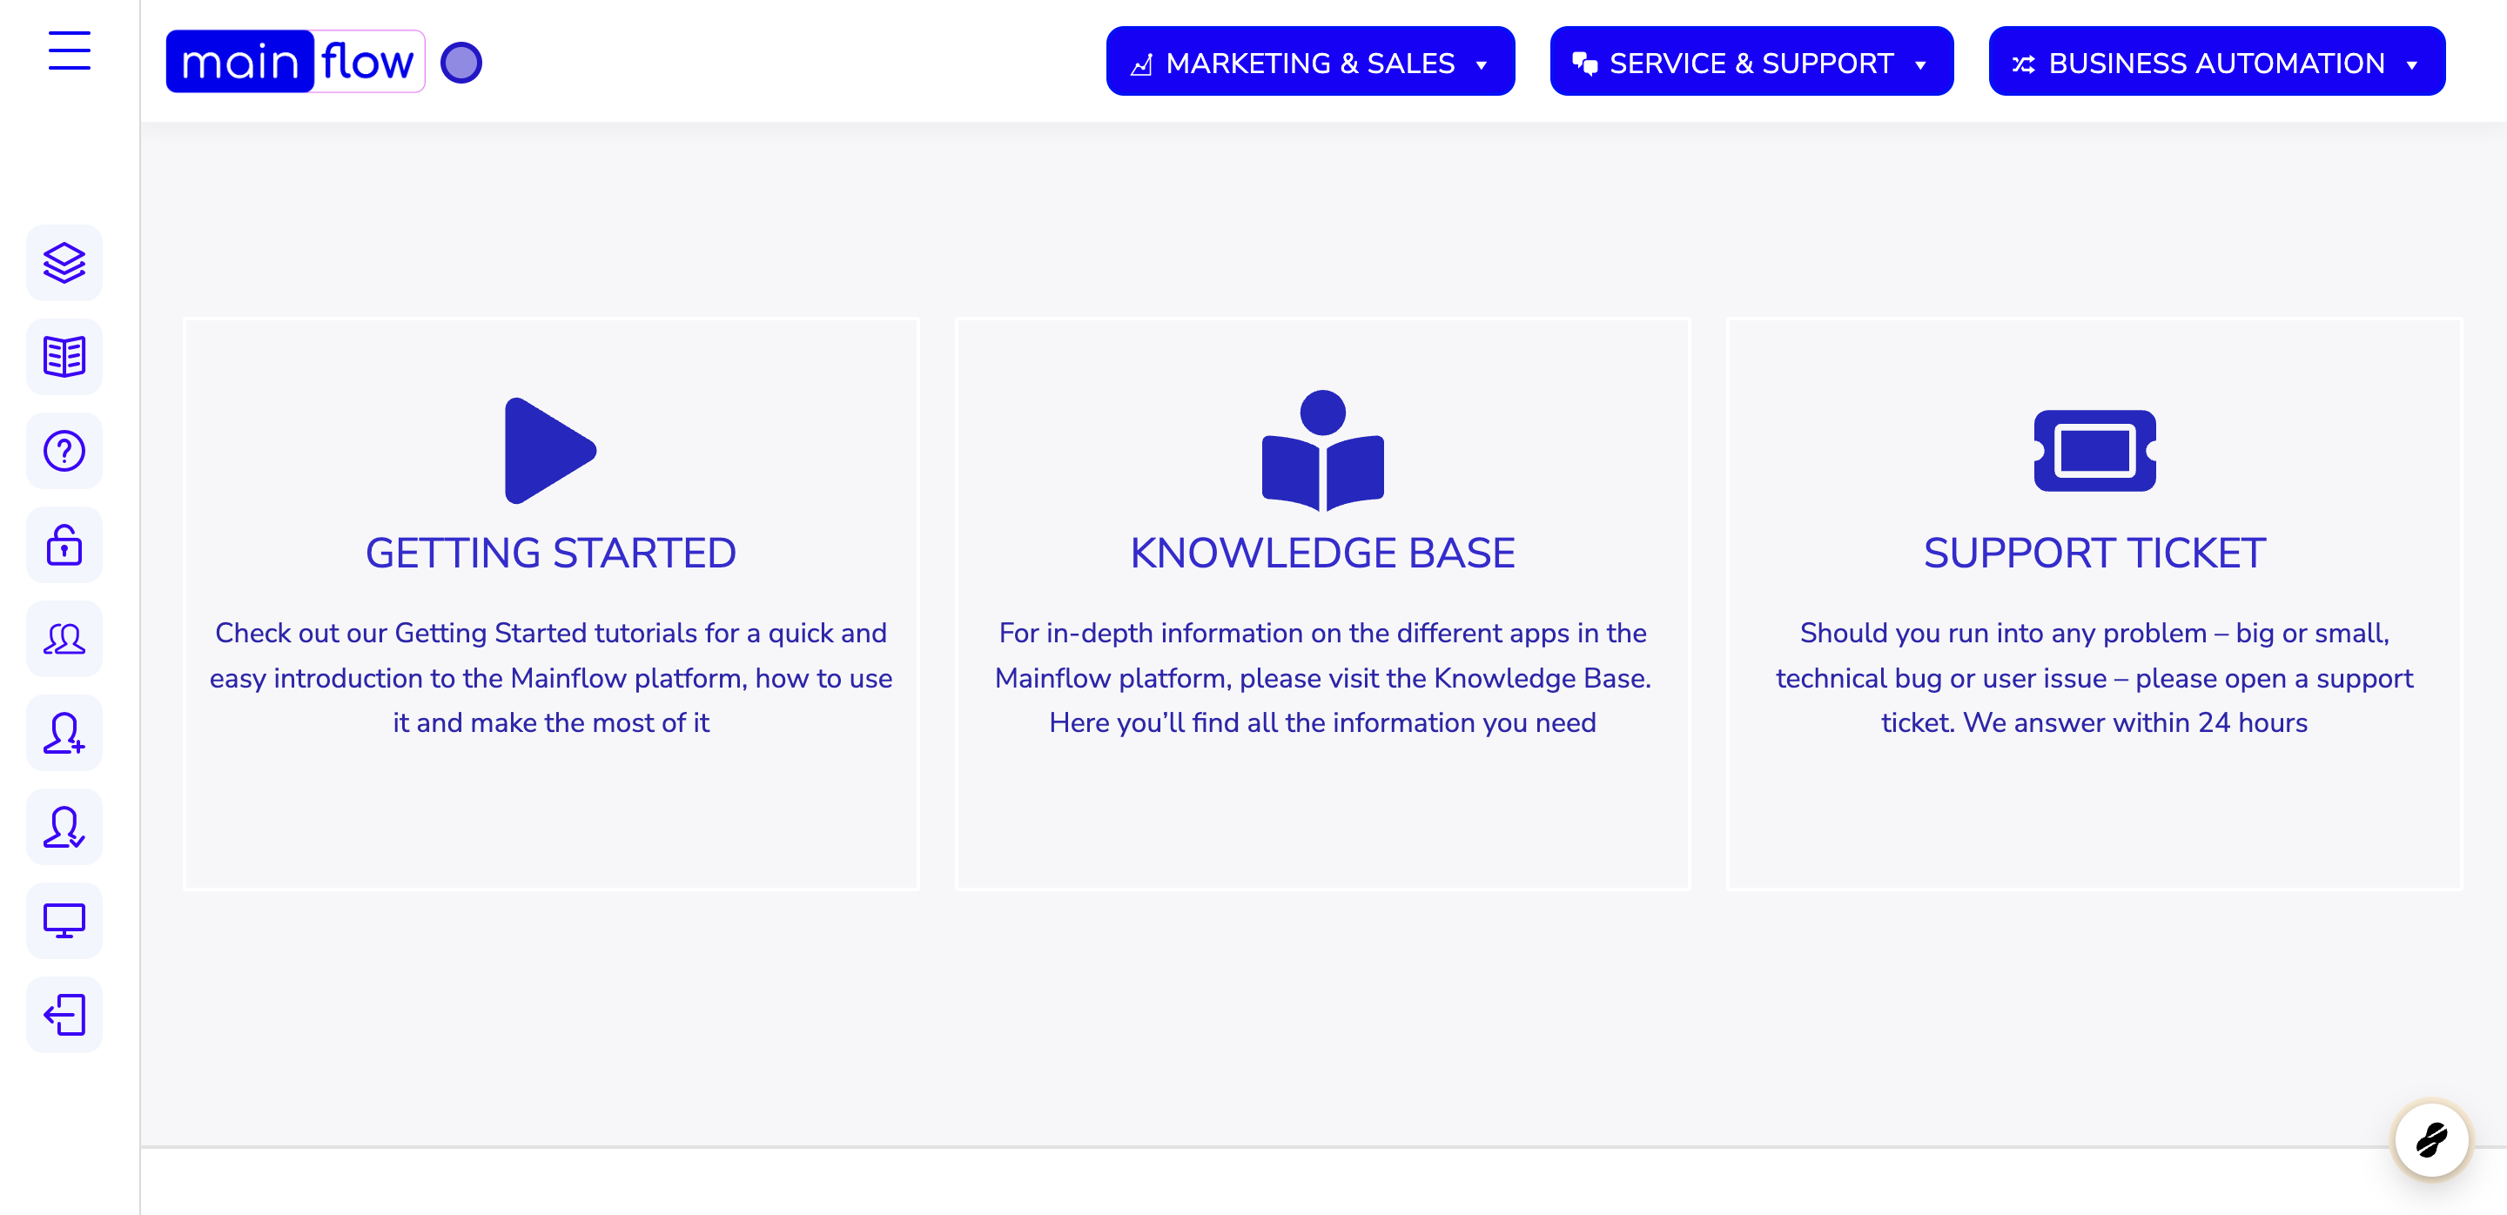Screen dimensions: 2507x1215
Task: Open the Knowledge Base heading link
Action: (x=1322, y=554)
